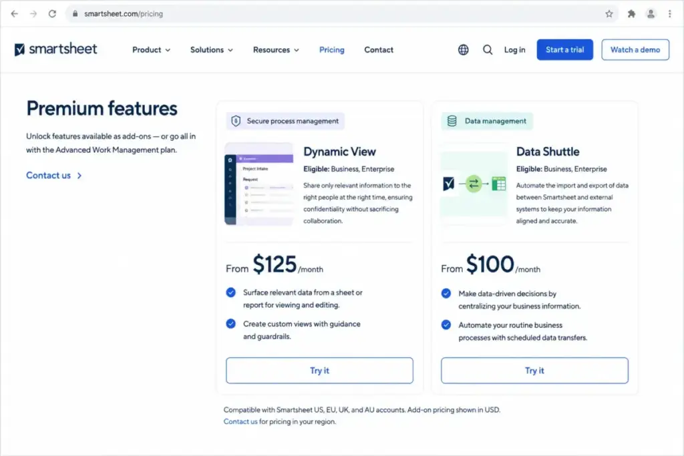Click Contact us under Premium features

[x=48, y=175]
